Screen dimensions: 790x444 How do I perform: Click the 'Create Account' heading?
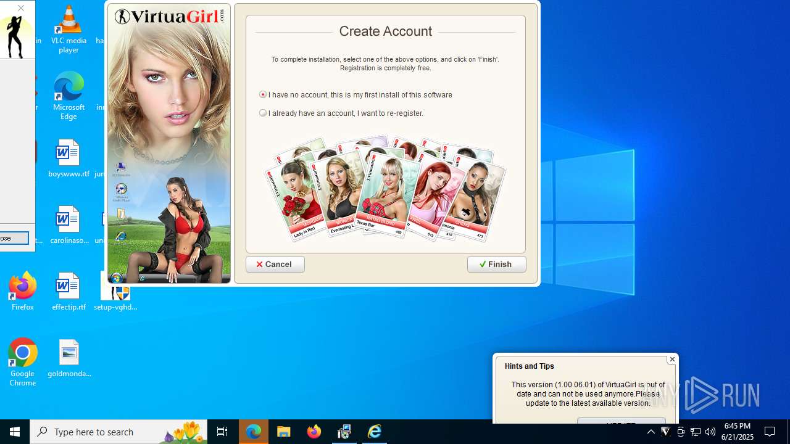[386, 31]
